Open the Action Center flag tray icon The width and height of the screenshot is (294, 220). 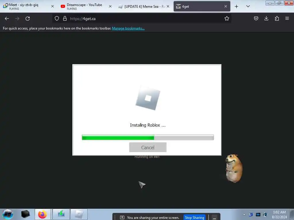tap(251, 215)
